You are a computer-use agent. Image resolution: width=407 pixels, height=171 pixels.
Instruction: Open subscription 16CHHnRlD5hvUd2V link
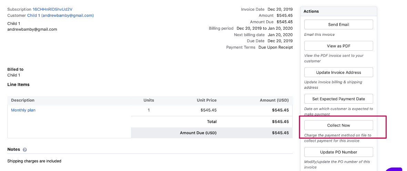52,9
